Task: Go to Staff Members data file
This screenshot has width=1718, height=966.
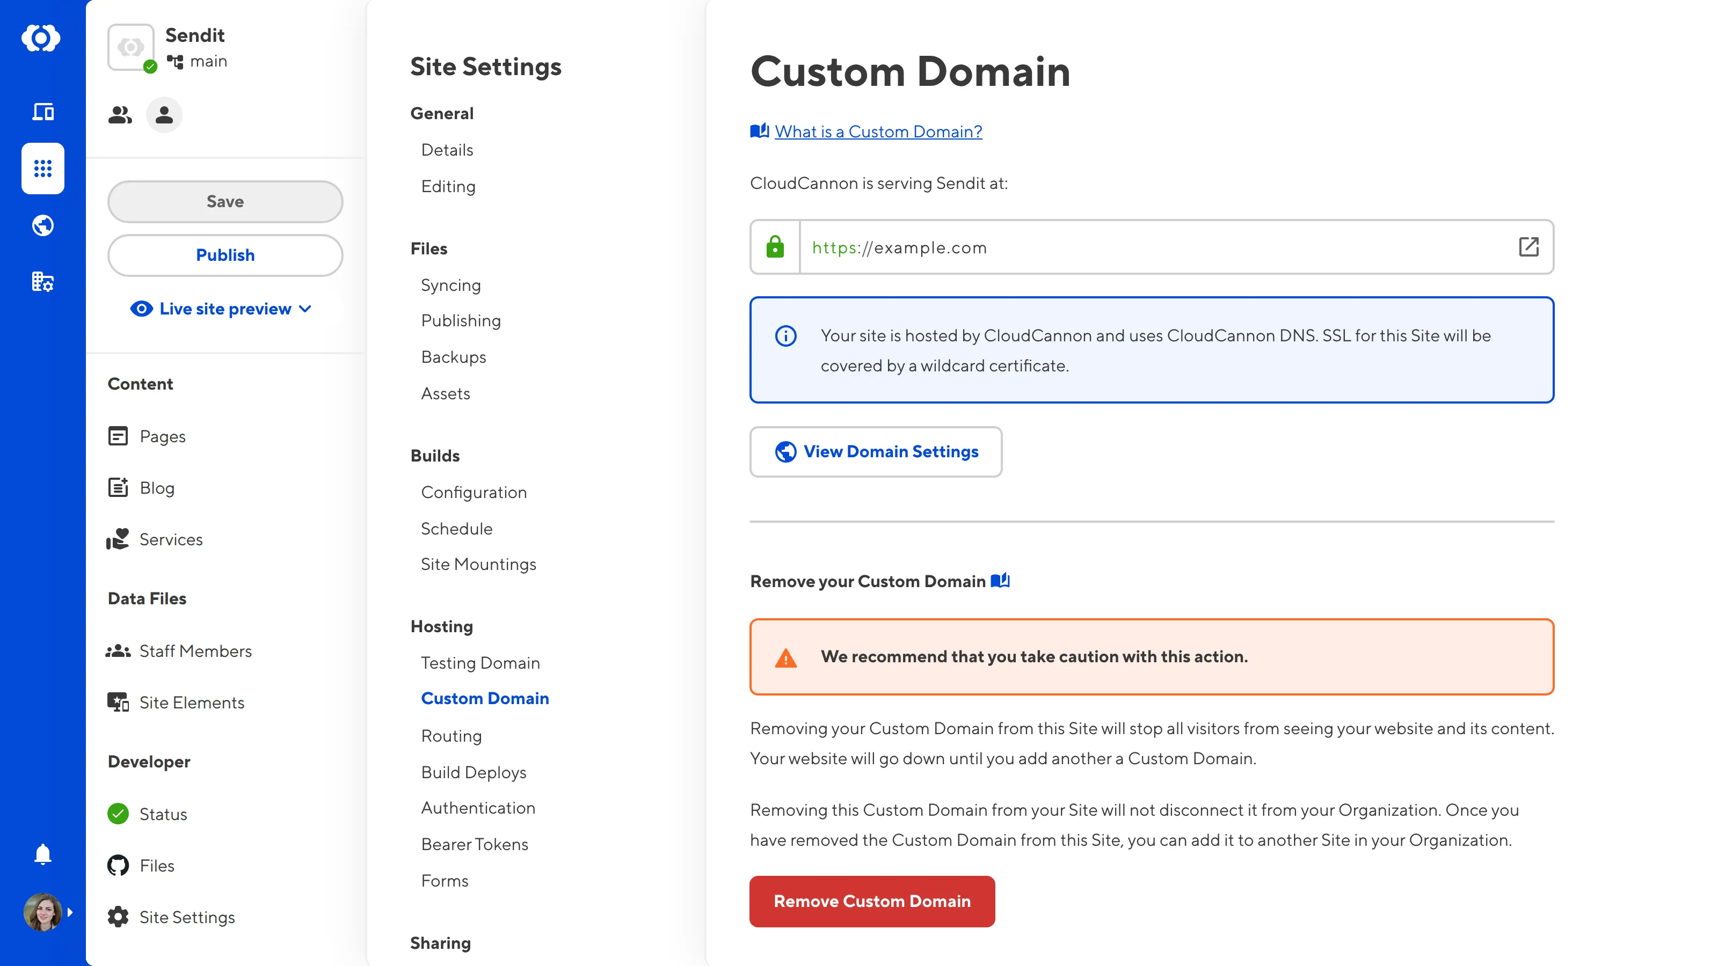Action: tap(195, 650)
